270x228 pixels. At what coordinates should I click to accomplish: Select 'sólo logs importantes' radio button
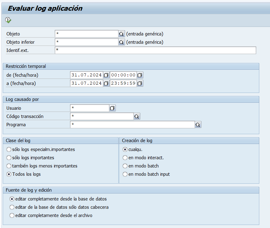[9, 158]
